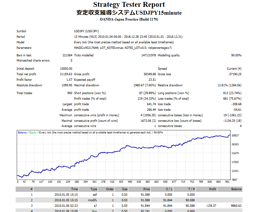262x212 pixels.
Task: Click the Period row date range text
Action: coord(128,37)
